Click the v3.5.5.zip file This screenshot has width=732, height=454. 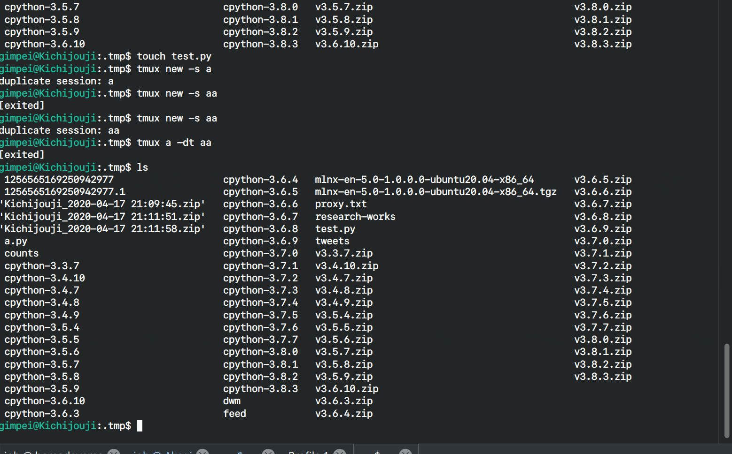point(344,327)
